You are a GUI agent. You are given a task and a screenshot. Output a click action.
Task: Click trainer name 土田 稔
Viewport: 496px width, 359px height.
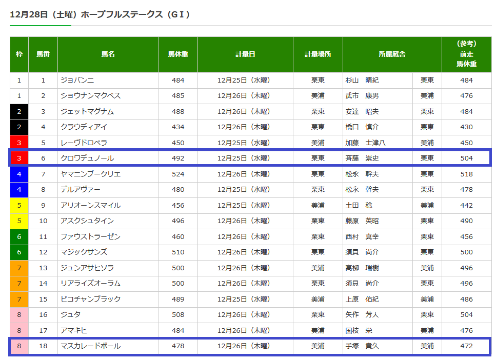pos(359,206)
